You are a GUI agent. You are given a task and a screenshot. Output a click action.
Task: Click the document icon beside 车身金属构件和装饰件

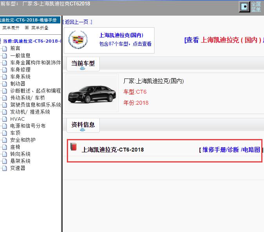(x=5, y=63)
